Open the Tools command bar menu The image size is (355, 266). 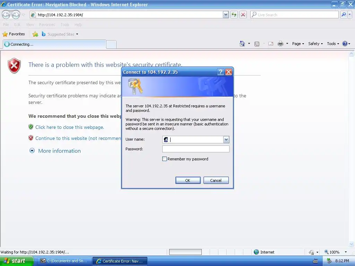pos(333,44)
